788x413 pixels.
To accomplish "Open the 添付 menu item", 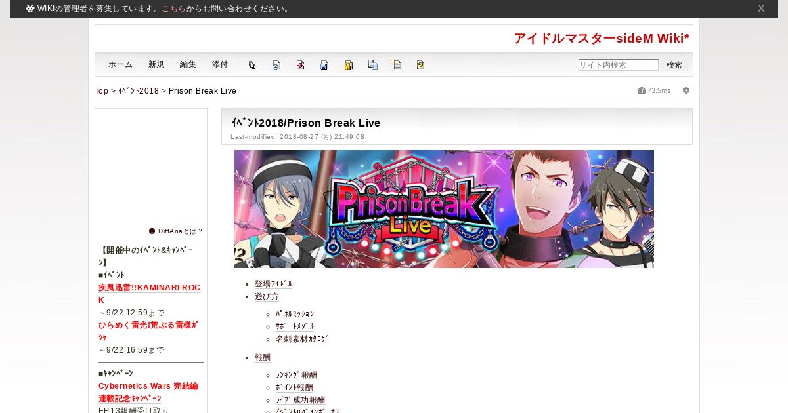I will [x=220, y=64].
